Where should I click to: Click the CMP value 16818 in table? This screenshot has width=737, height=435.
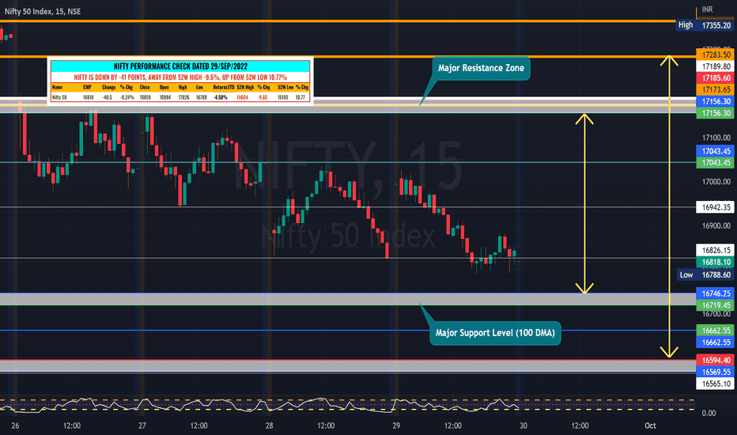coord(88,97)
